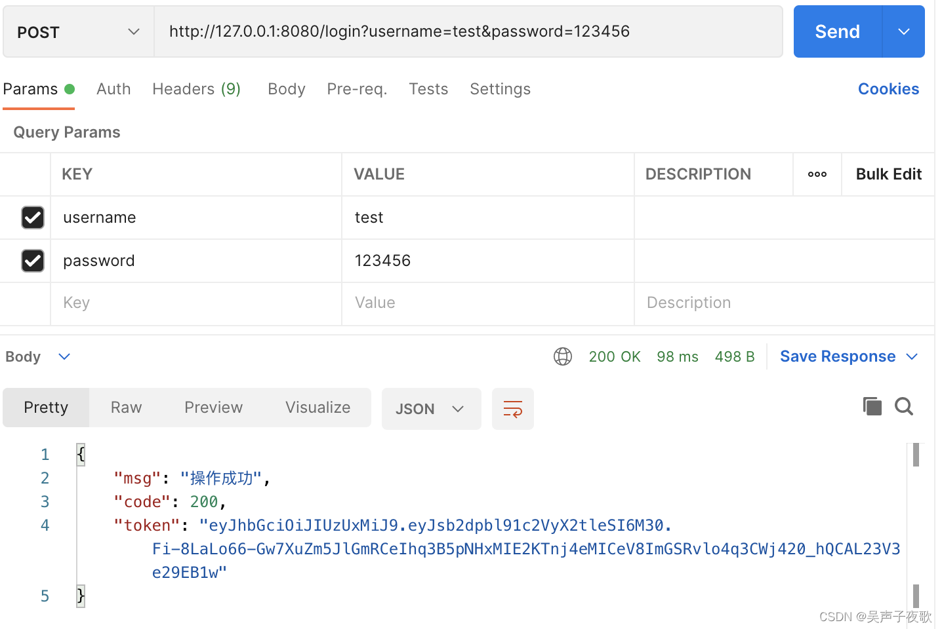Select the Raw view tab
Viewport: 942px width, 629px height.
126,408
